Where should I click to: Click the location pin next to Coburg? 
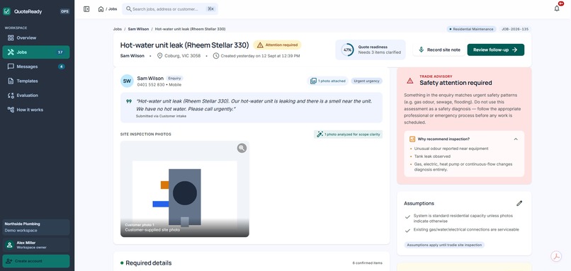pyautogui.click(x=159, y=56)
